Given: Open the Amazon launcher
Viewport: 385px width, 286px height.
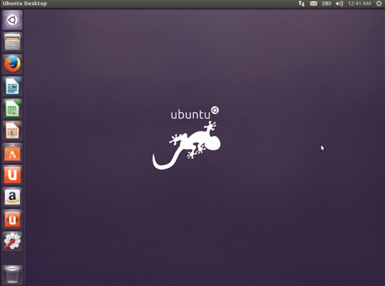Looking at the screenshot, I should click(12, 197).
